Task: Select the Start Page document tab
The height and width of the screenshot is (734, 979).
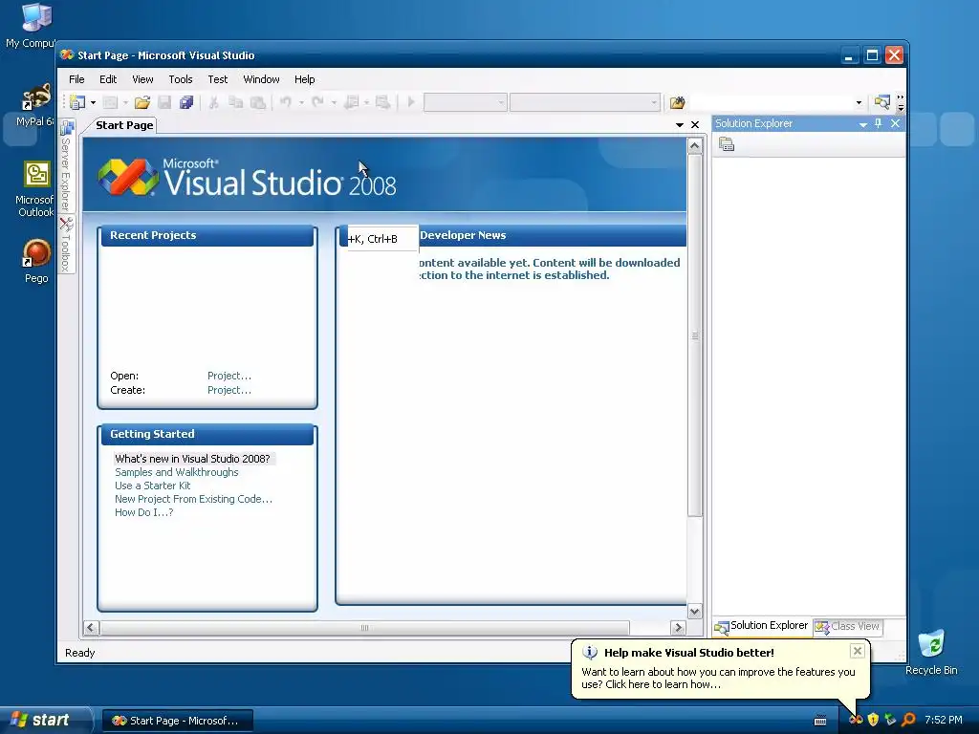Action: (x=124, y=125)
